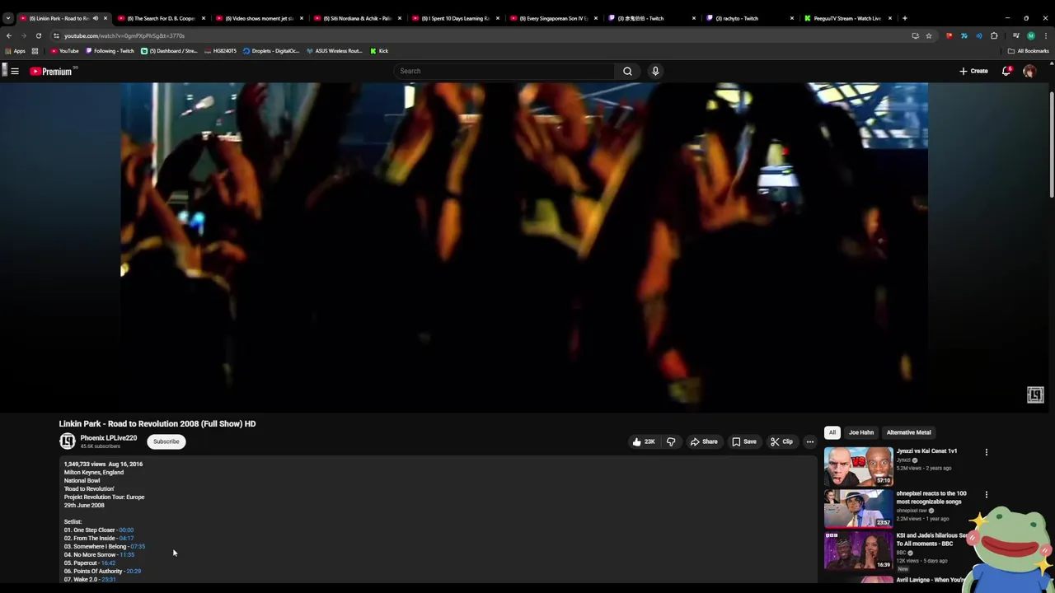Open the Create video menu
The image size is (1055, 593).
pyautogui.click(x=973, y=71)
